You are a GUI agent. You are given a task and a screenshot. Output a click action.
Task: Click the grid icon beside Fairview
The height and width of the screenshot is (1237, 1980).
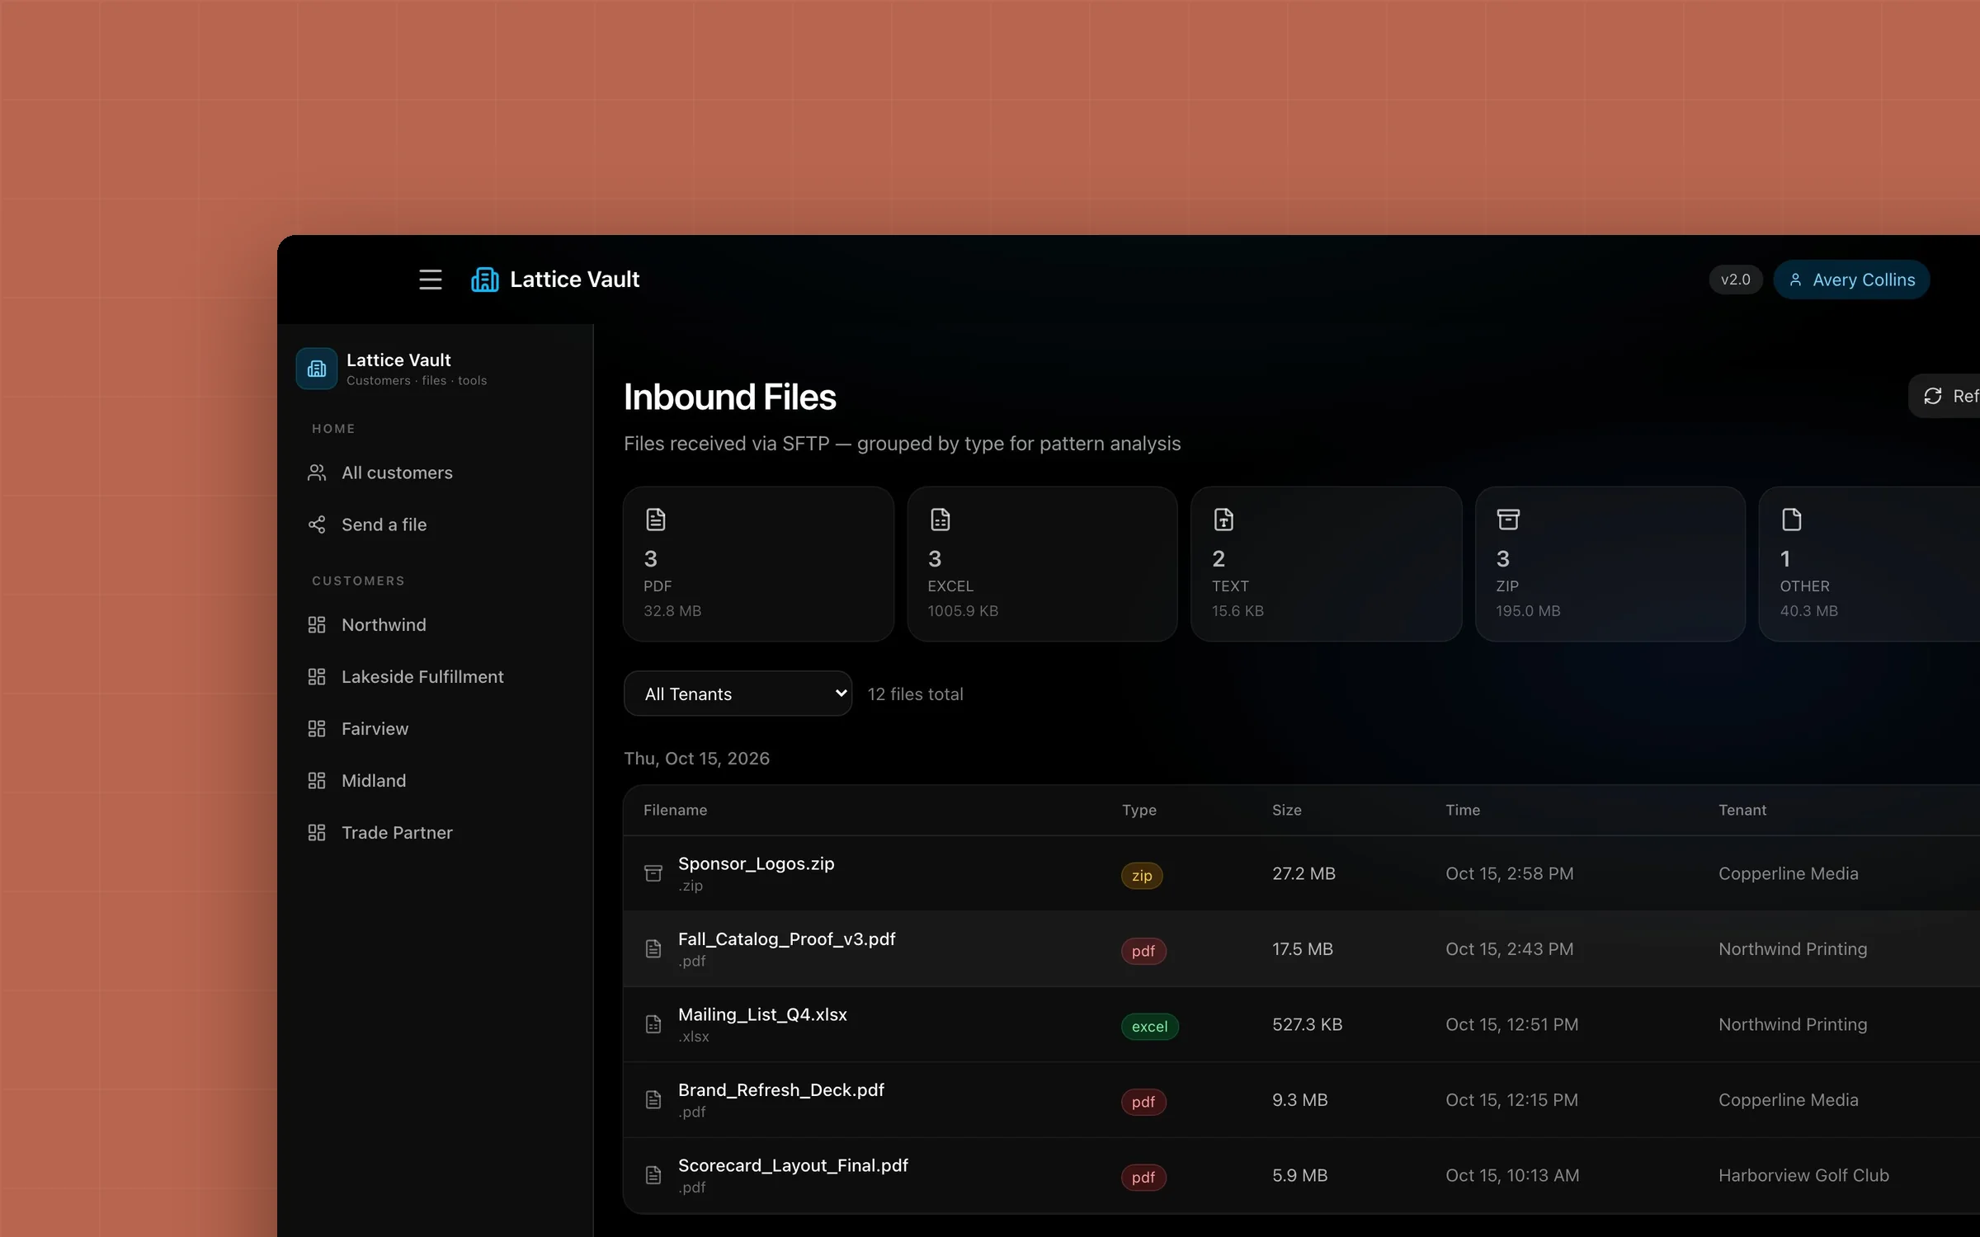pos(317,729)
